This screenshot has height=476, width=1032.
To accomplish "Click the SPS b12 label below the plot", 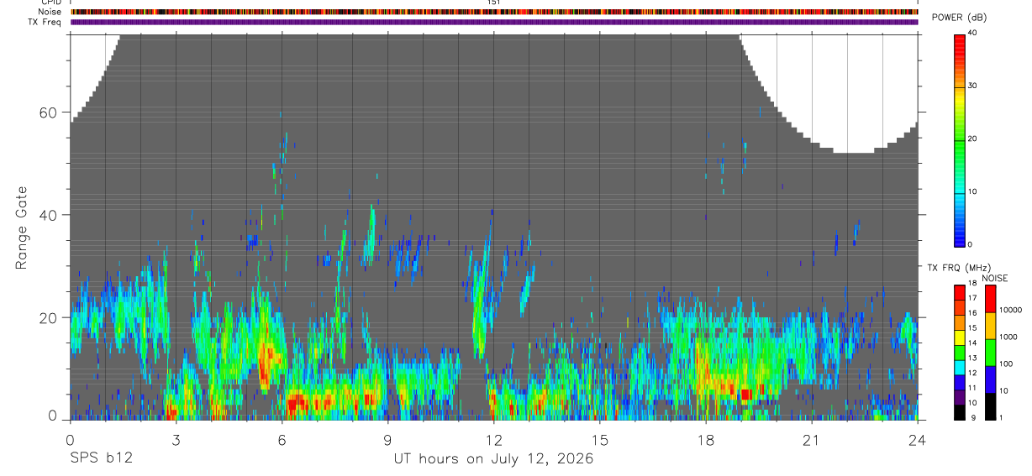I will click(x=101, y=459).
